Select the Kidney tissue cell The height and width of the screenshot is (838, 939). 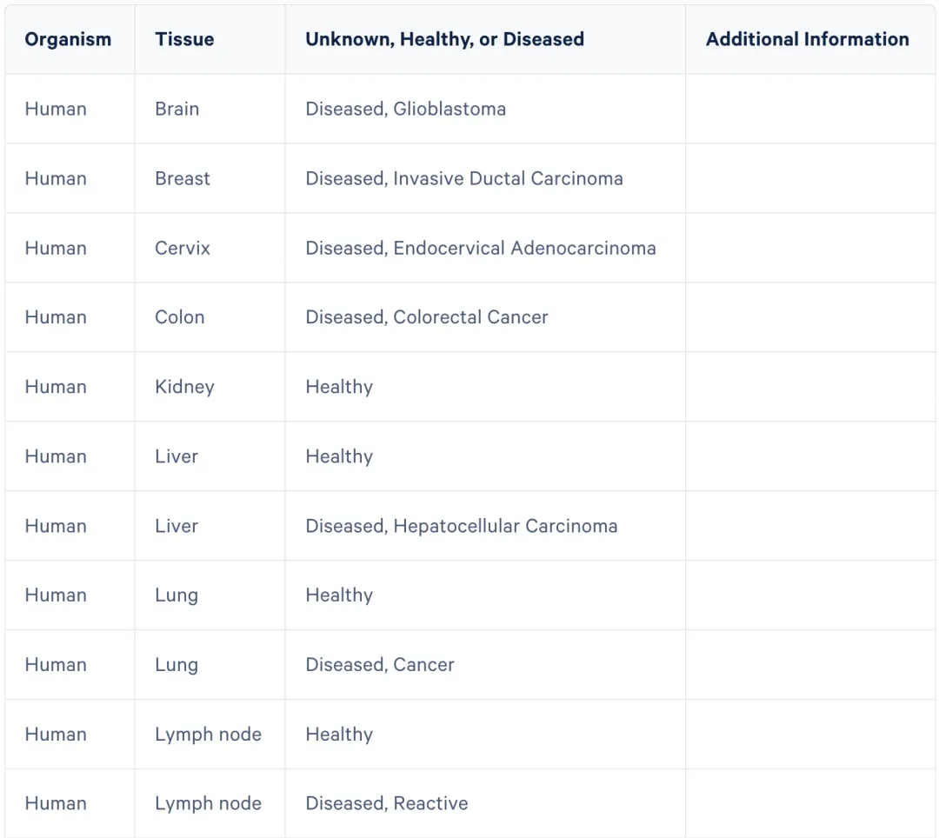click(184, 387)
